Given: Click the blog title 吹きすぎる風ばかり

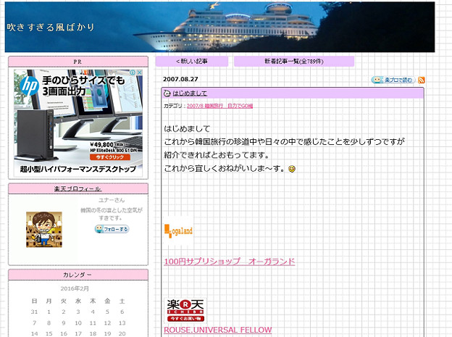Looking at the screenshot, I should (x=51, y=28).
